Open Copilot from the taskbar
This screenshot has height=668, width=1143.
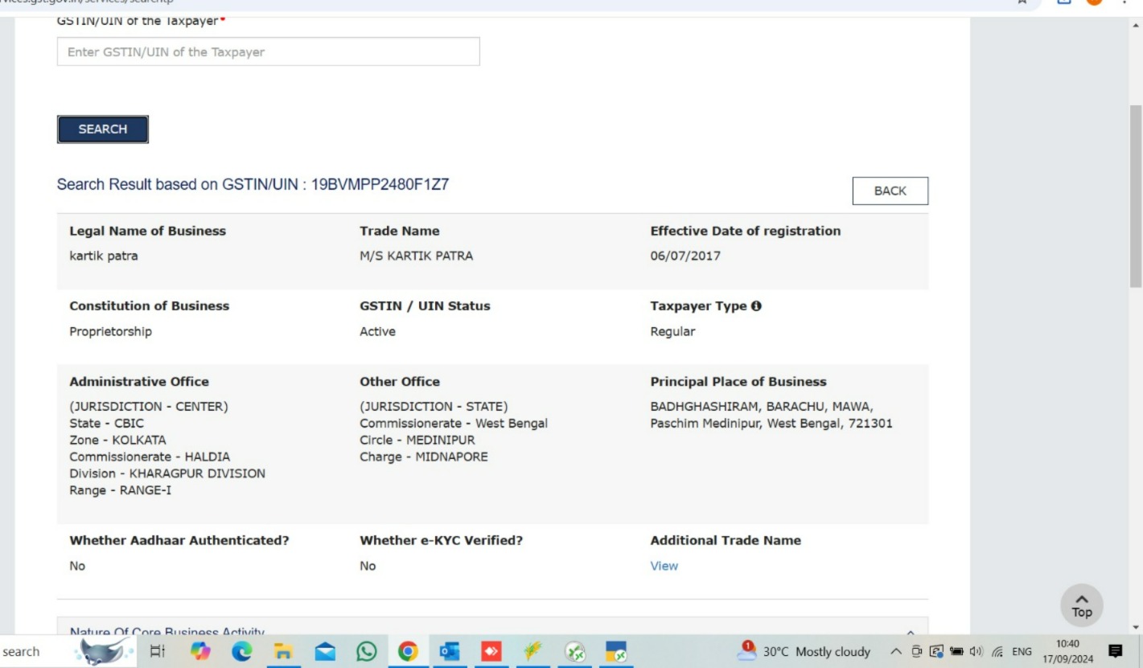point(199,651)
